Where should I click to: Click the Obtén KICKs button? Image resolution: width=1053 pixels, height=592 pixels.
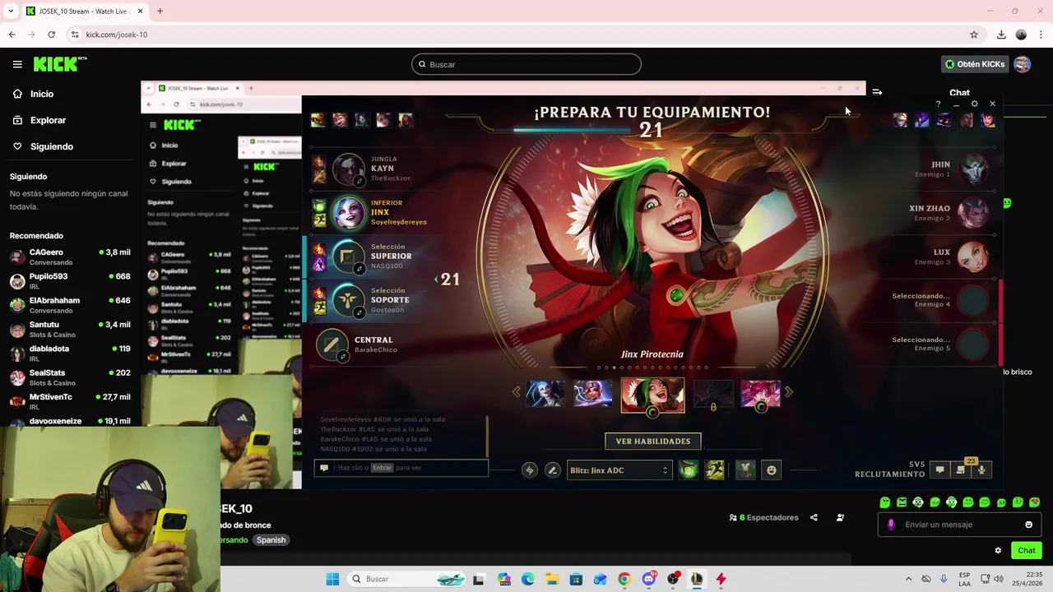[x=975, y=64]
